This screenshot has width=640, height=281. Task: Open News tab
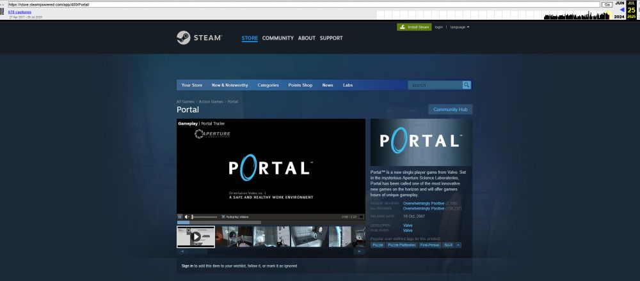tap(327, 85)
